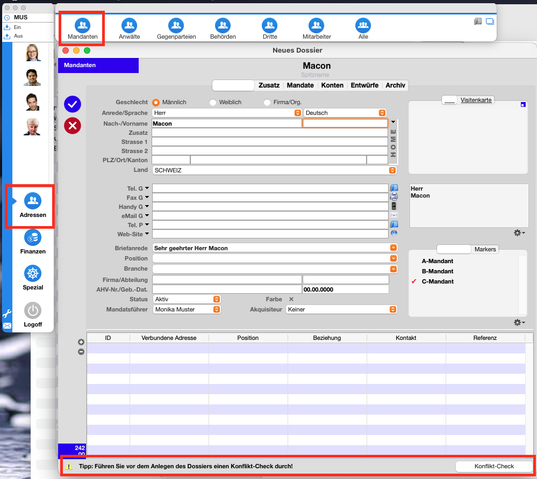Open the Finanzen module in sidebar

tap(33, 242)
